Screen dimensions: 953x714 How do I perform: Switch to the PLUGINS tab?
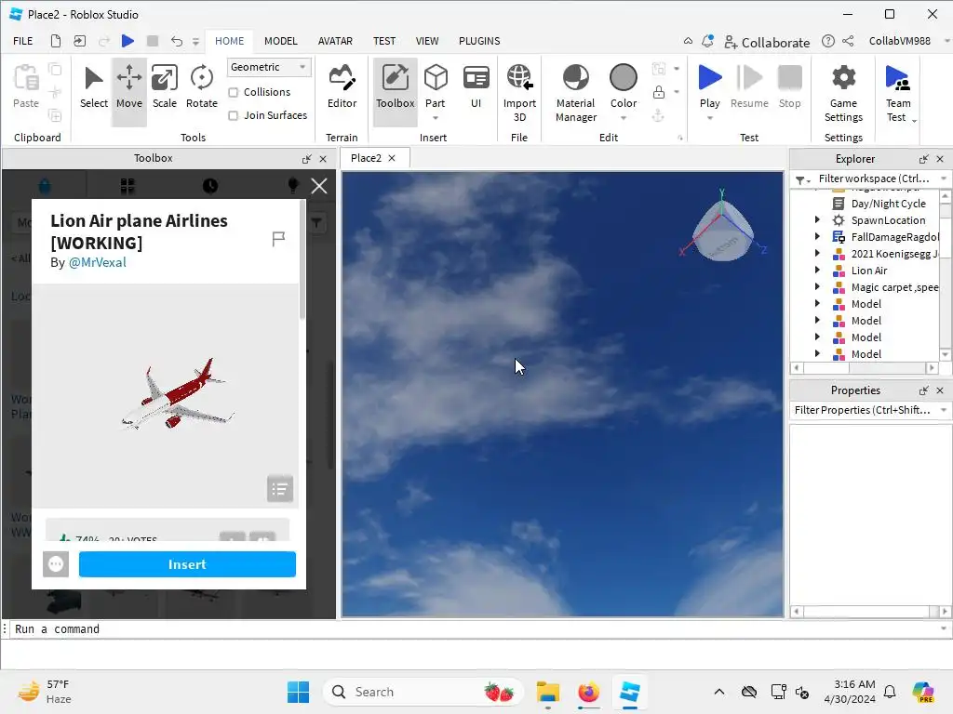click(479, 41)
